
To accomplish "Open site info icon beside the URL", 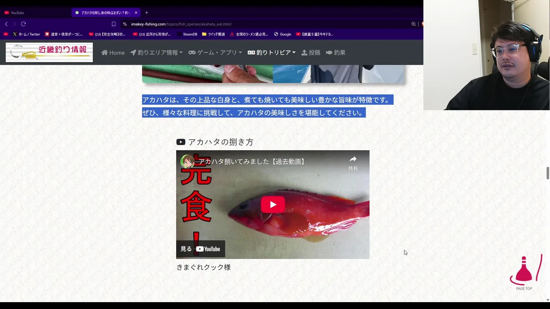I will pos(125,24).
